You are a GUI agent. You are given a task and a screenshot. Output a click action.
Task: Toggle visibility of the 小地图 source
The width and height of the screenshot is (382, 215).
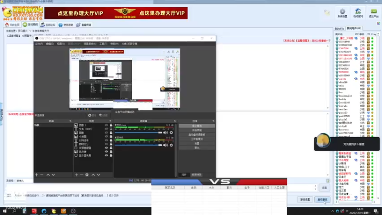(106, 137)
